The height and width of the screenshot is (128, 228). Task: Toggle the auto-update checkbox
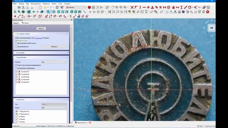pyautogui.click(x=16, y=47)
